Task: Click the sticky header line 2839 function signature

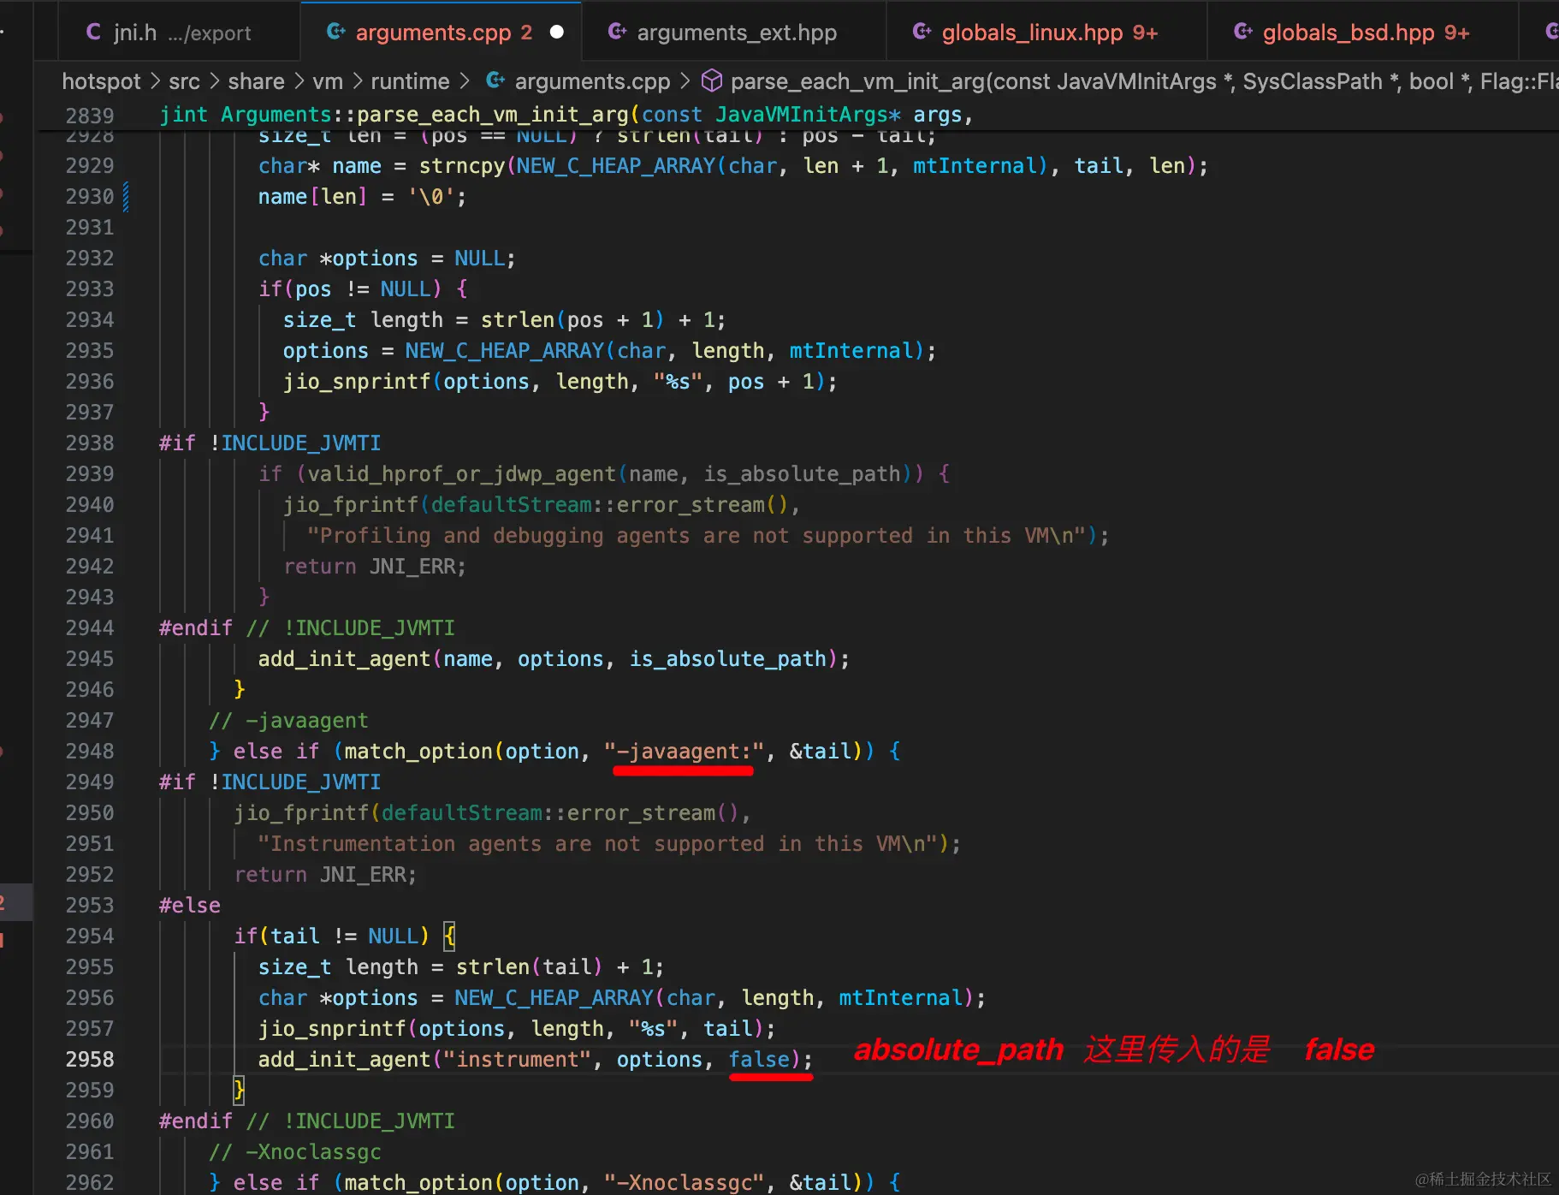Action: [x=566, y=115]
